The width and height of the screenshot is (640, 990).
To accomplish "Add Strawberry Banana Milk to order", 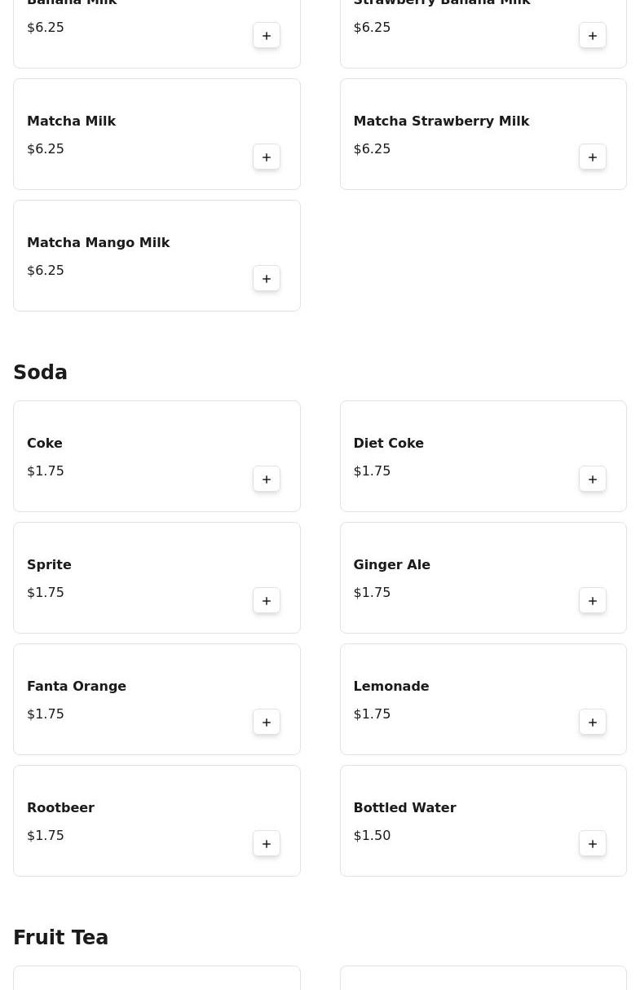I will [x=593, y=35].
